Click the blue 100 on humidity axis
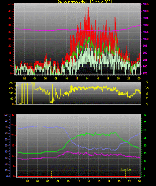156x186 pixels. 6,115
